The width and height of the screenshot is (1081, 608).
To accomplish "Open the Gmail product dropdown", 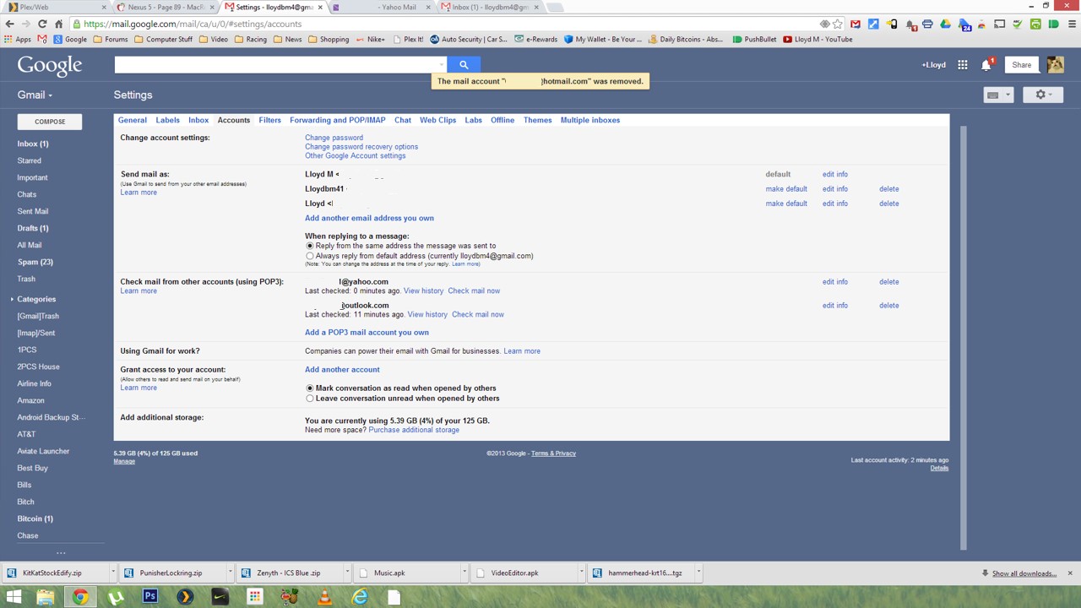I will [35, 95].
